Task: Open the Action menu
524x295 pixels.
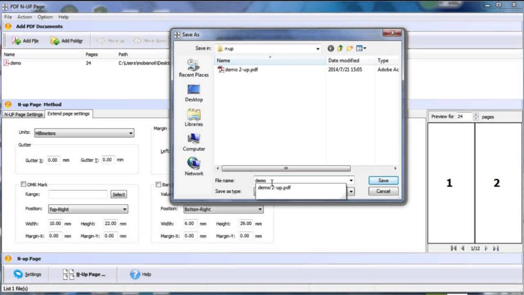Action: click(x=25, y=17)
